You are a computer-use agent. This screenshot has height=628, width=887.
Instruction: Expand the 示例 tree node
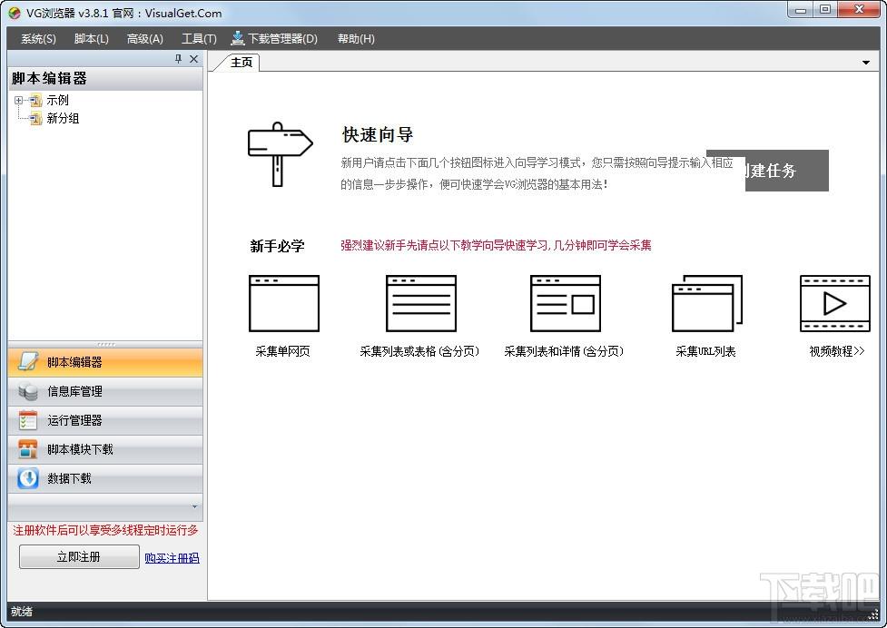coord(19,100)
